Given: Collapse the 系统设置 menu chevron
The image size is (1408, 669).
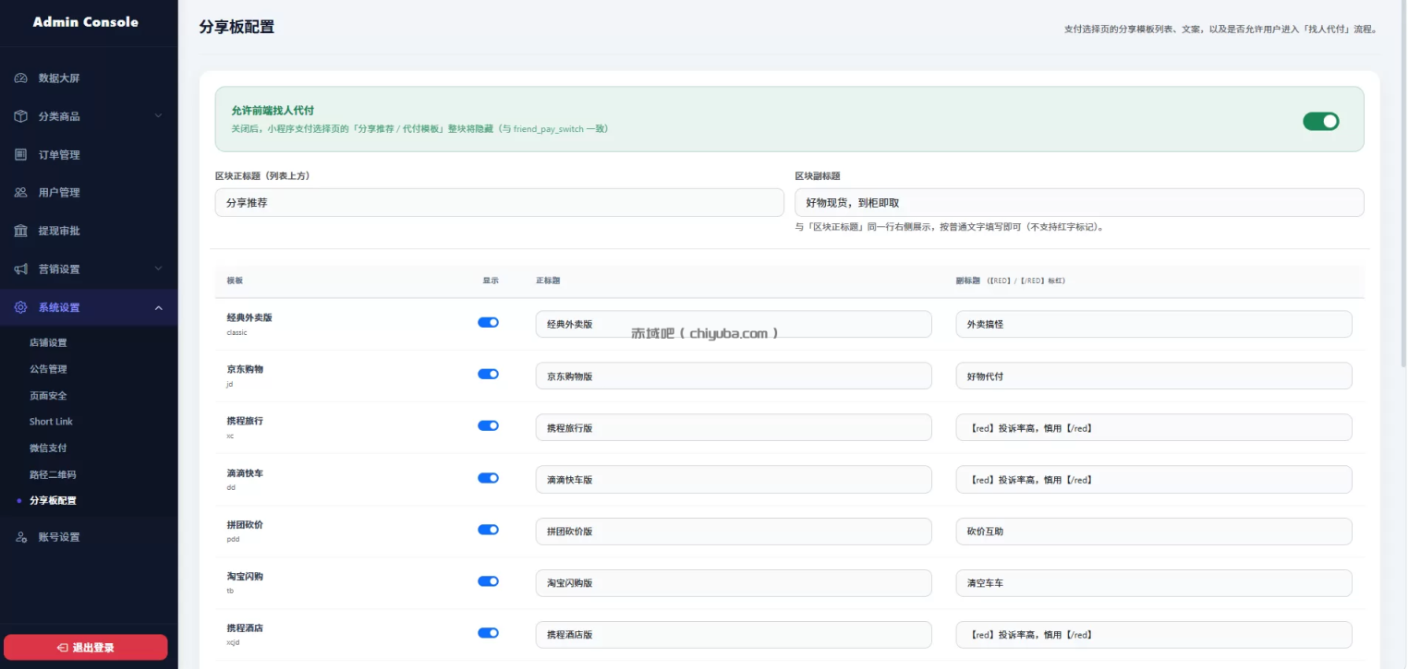Looking at the screenshot, I should pyautogui.click(x=158, y=307).
